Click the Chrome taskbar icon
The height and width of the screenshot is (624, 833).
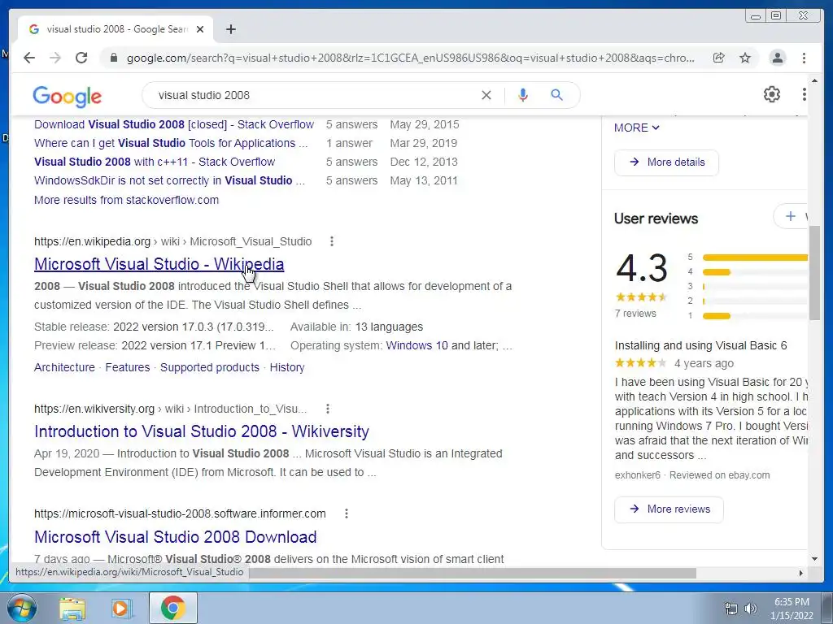[173, 608]
